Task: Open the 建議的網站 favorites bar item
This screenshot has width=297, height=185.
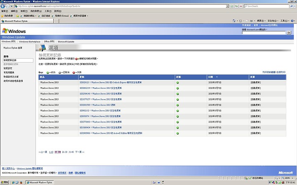Action: pyautogui.click(x=28, y=16)
